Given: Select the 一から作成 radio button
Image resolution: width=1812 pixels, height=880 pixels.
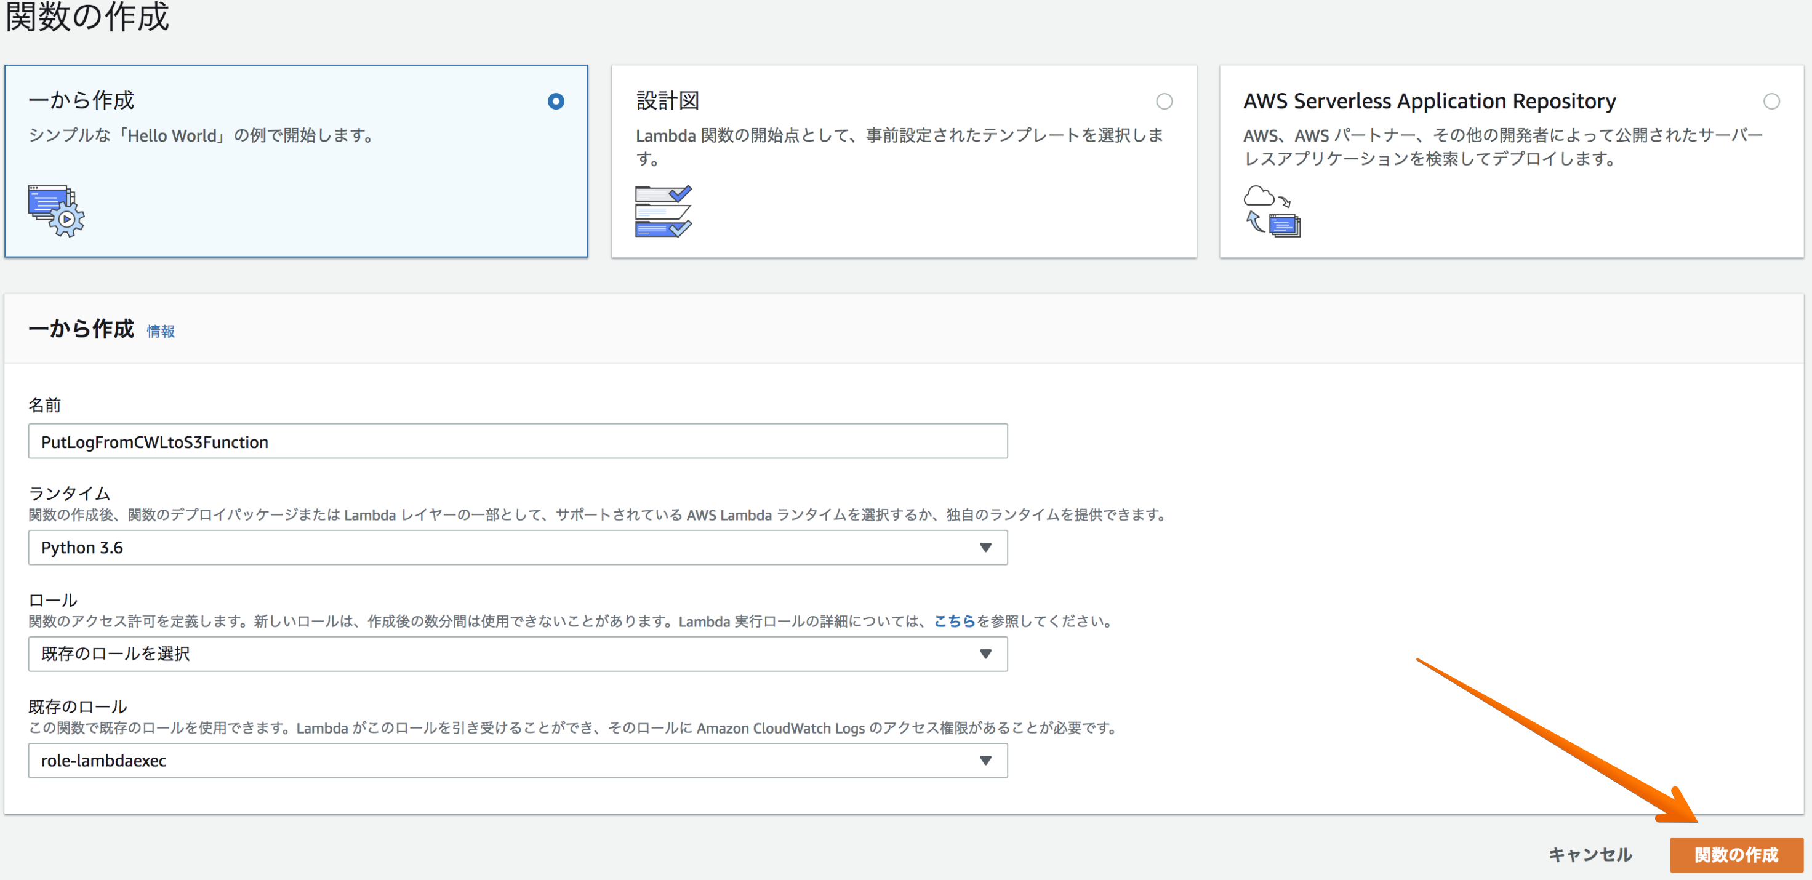Looking at the screenshot, I should pyautogui.click(x=556, y=102).
